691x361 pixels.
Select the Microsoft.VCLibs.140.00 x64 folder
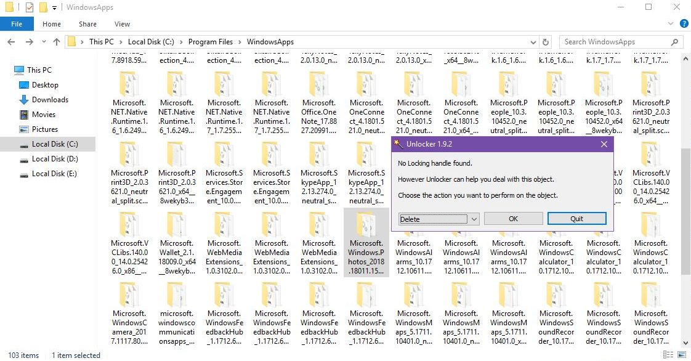click(651, 172)
